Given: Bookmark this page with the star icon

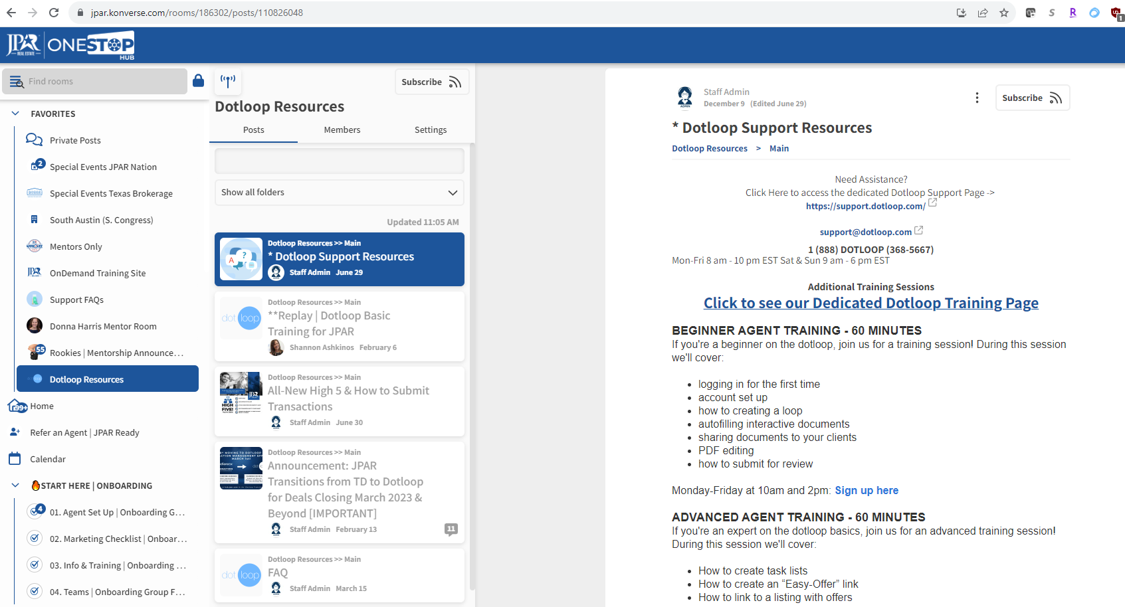Looking at the screenshot, I should pos(1004,13).
